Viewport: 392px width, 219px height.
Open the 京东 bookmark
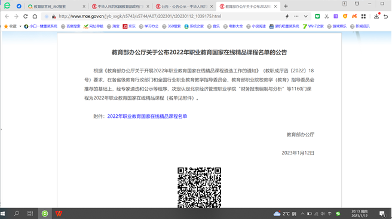(x=129, y=26)
